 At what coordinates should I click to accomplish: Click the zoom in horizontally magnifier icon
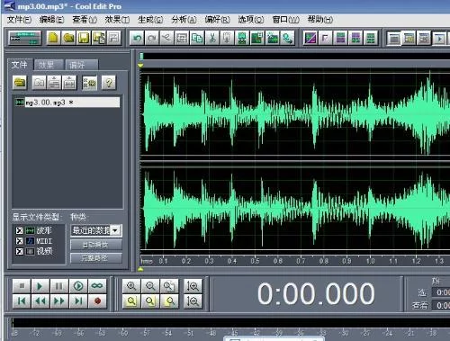coord(131,286)
